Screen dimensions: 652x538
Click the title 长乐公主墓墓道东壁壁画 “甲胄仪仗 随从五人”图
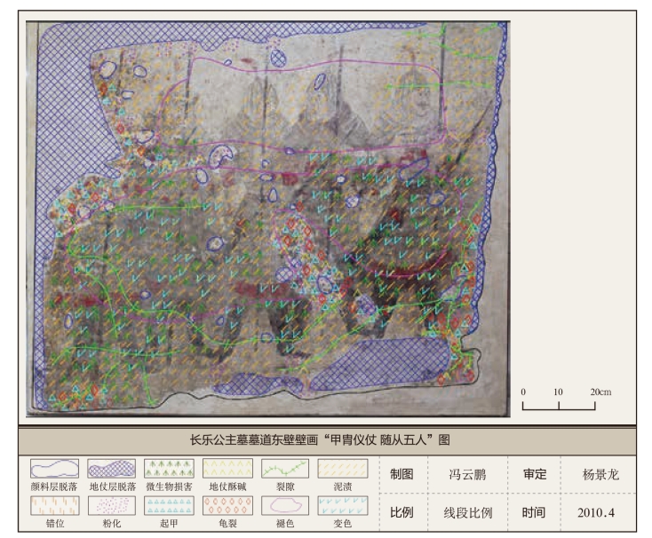coord(320,439)
